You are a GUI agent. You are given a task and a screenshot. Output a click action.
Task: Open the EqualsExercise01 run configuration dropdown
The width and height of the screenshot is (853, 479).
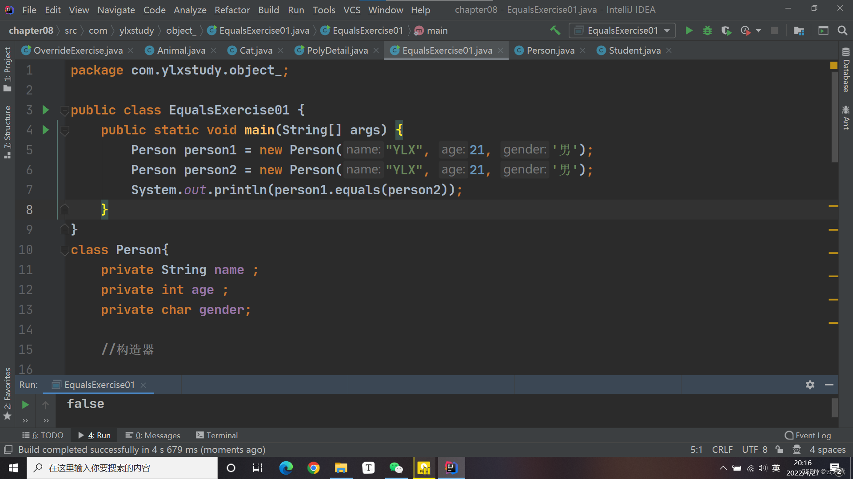622,31
